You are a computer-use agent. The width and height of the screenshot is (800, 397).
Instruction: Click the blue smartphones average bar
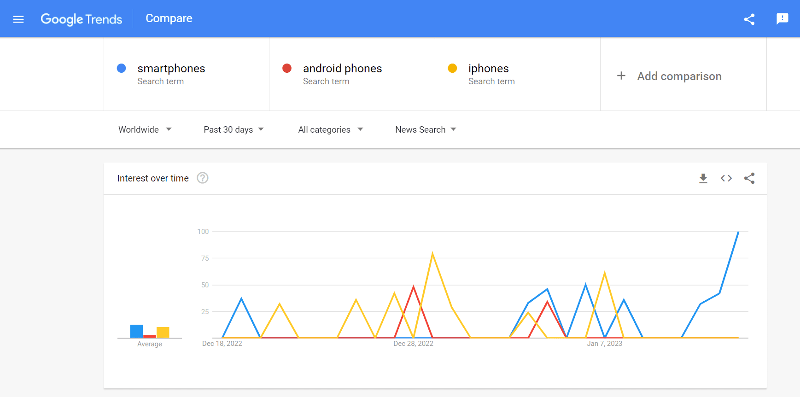coord(136,331)
